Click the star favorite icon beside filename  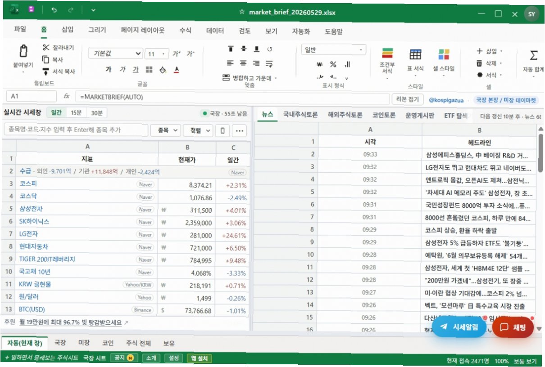(242, 12)
